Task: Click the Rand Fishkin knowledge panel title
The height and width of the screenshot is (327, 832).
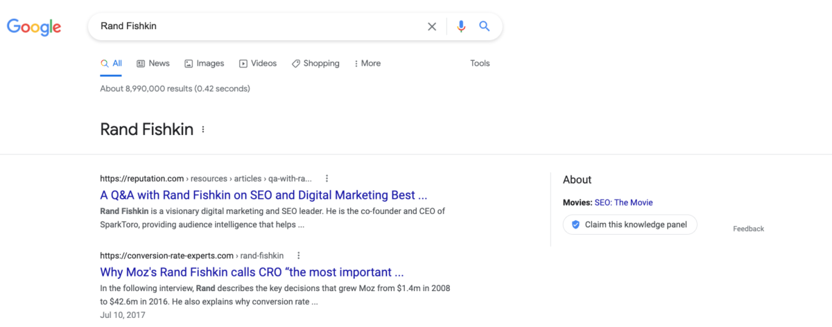Action: point(147,130)
